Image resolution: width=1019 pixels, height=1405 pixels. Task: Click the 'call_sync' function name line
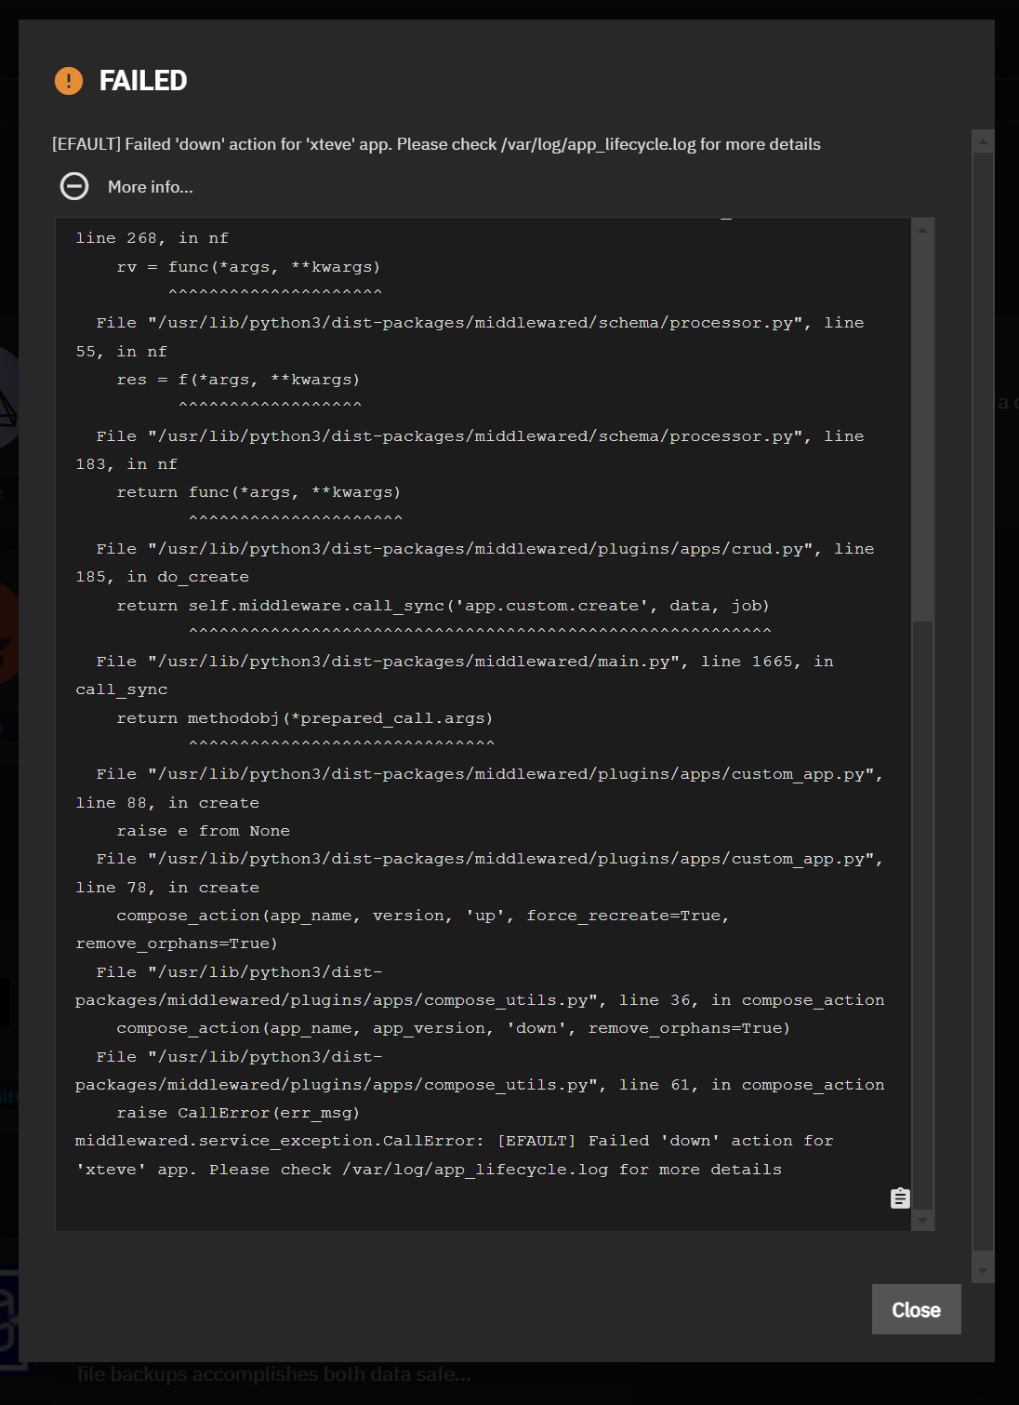click(122, 689)
